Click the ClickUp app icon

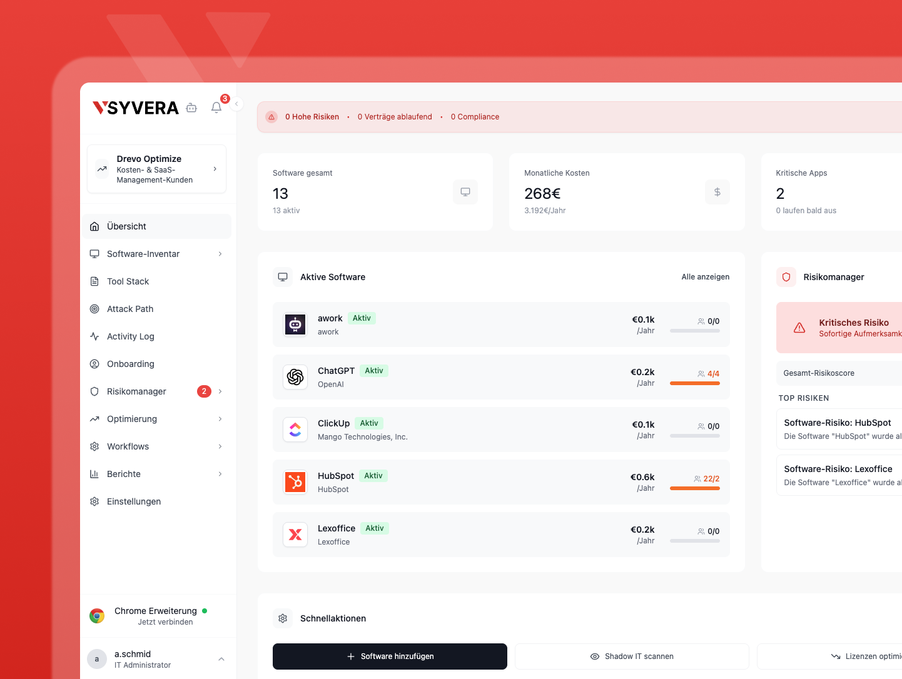[x=295, y=430]
